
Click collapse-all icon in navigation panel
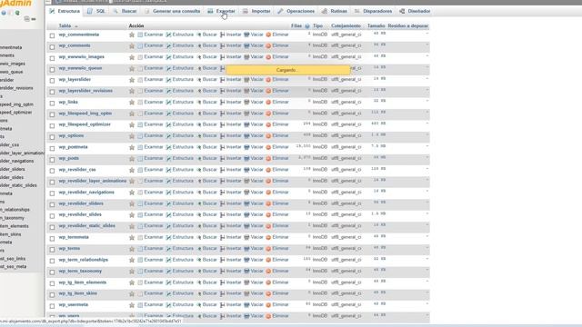tap(26, 19)
